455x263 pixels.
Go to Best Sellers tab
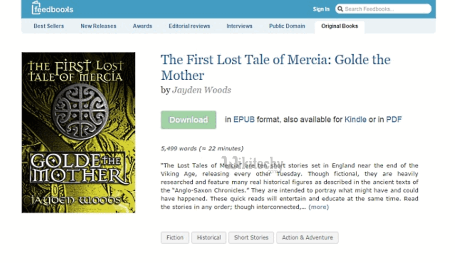pos(48,26)
